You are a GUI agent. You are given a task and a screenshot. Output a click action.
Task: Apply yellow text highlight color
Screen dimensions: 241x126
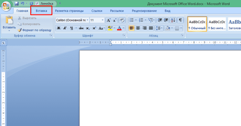[x=110, y=28]
